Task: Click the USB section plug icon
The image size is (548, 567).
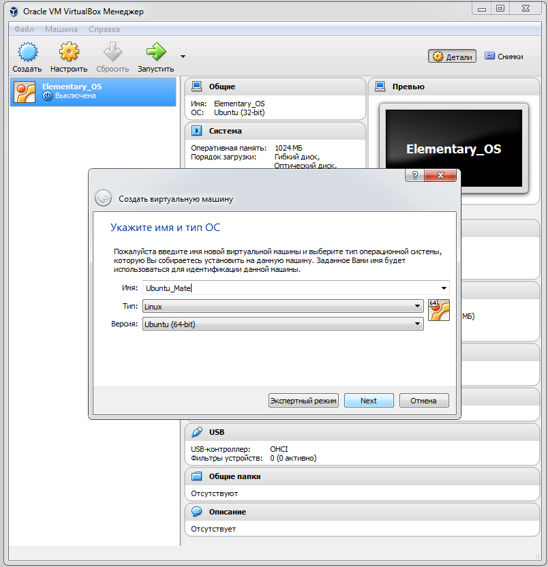Action: point(196,432)
